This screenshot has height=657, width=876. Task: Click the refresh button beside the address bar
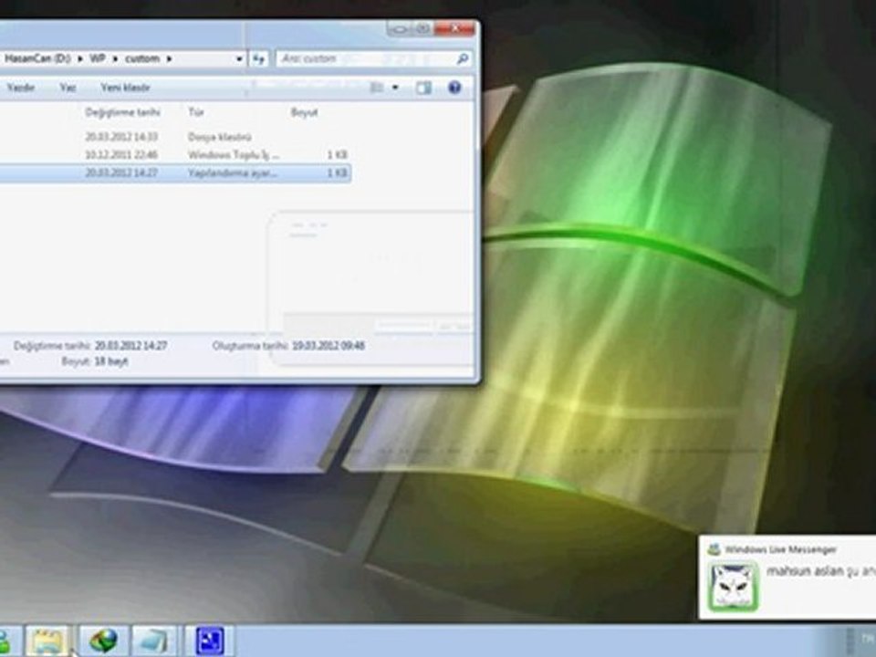[258, 58]
